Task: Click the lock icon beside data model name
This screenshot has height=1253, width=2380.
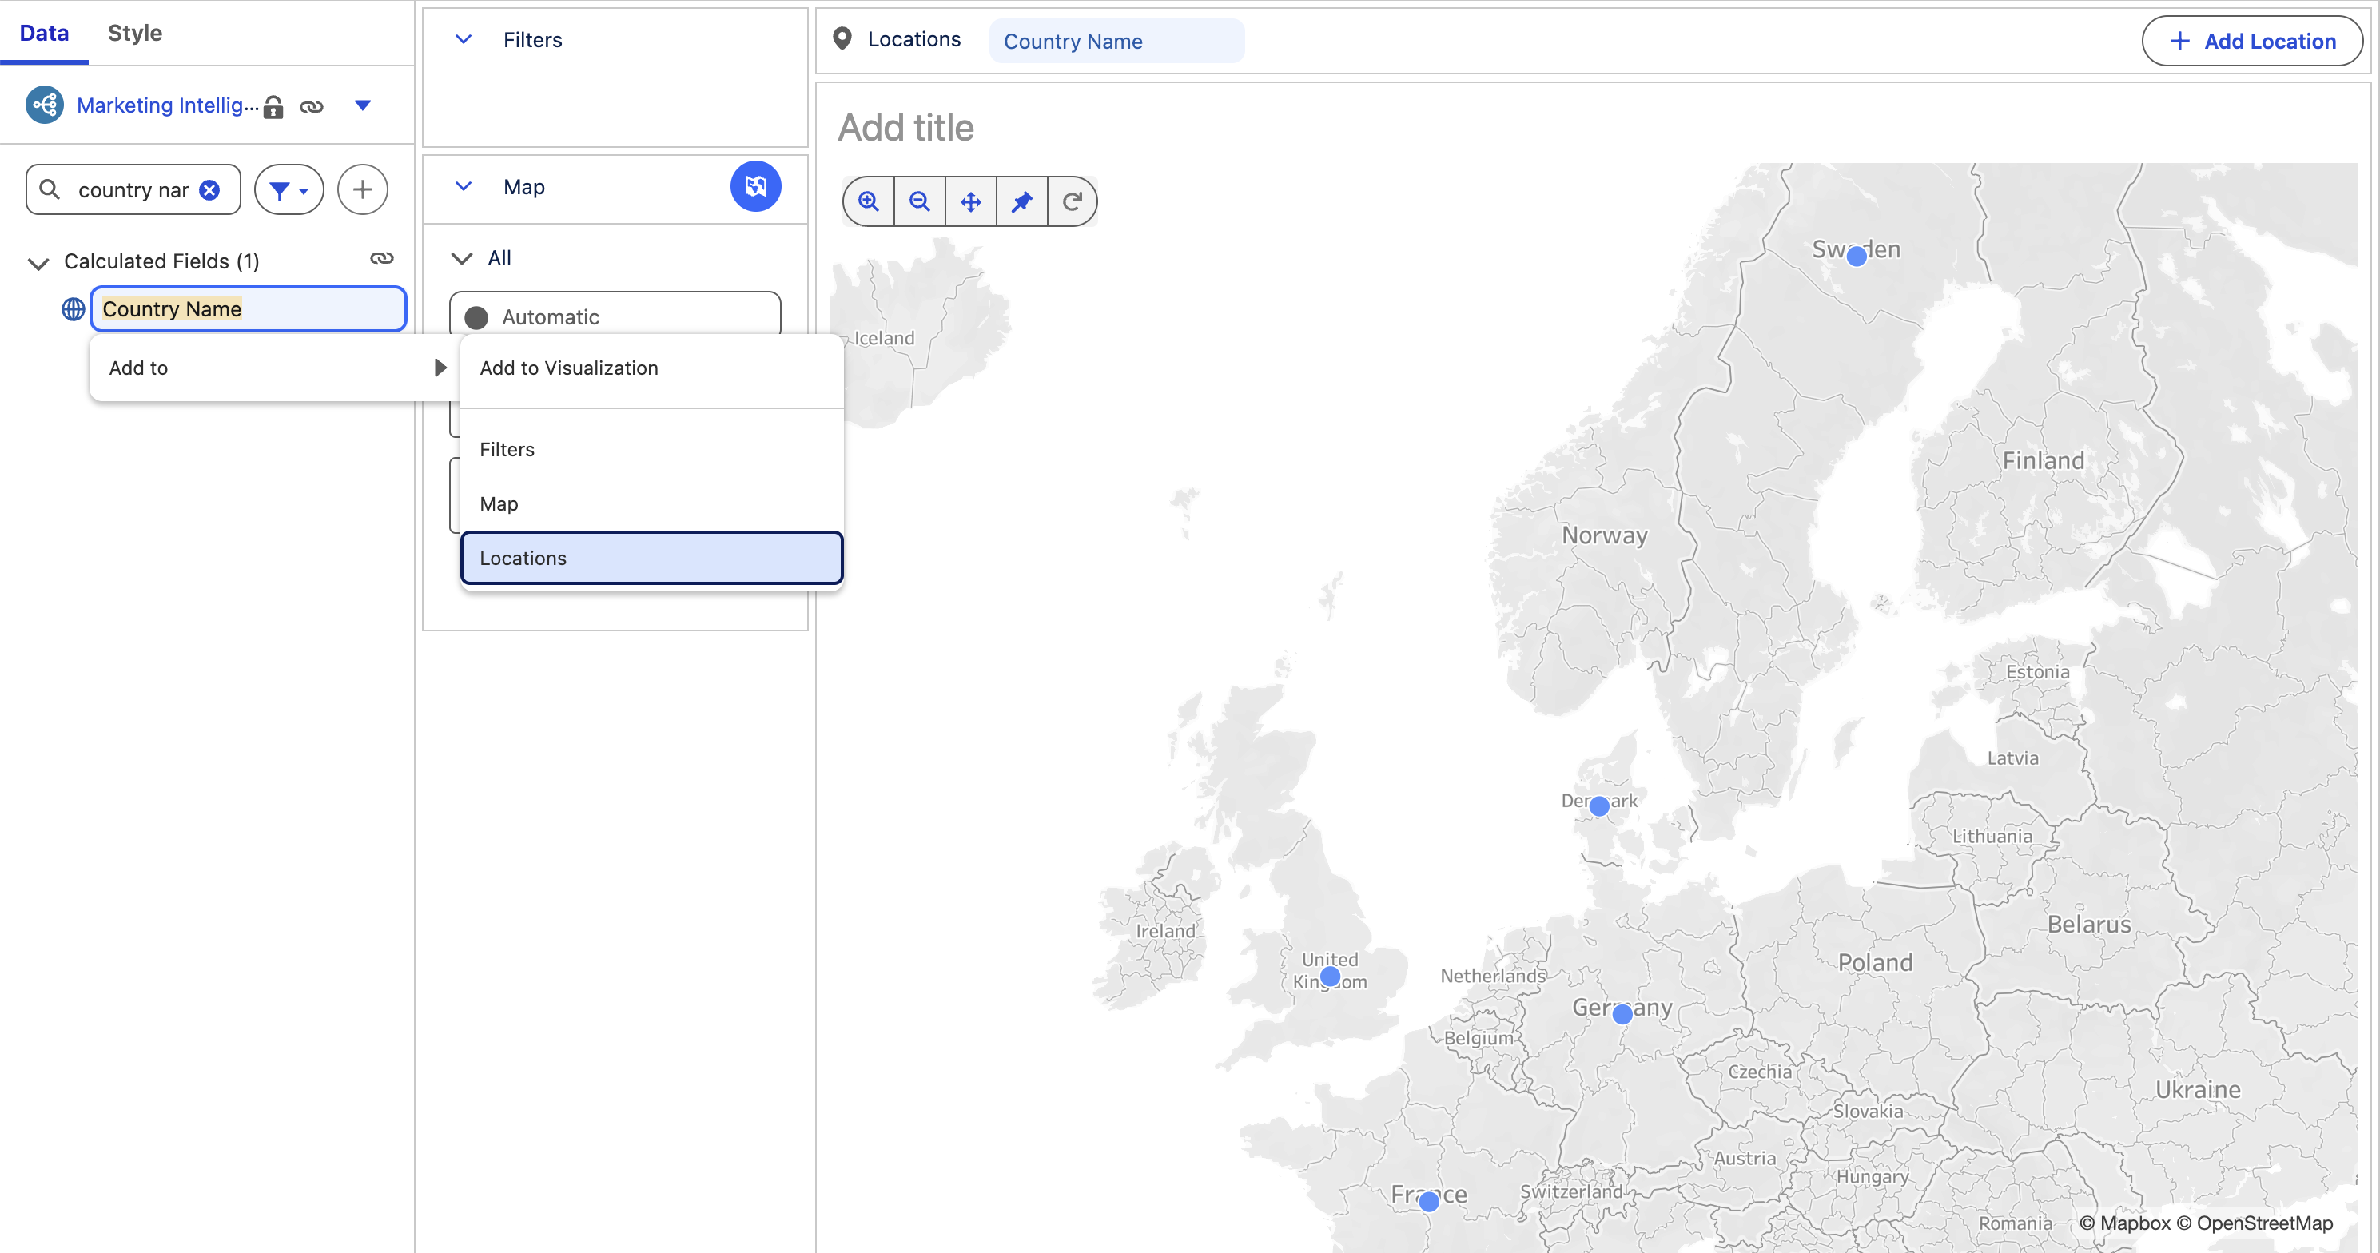Action: pos(273,107)
